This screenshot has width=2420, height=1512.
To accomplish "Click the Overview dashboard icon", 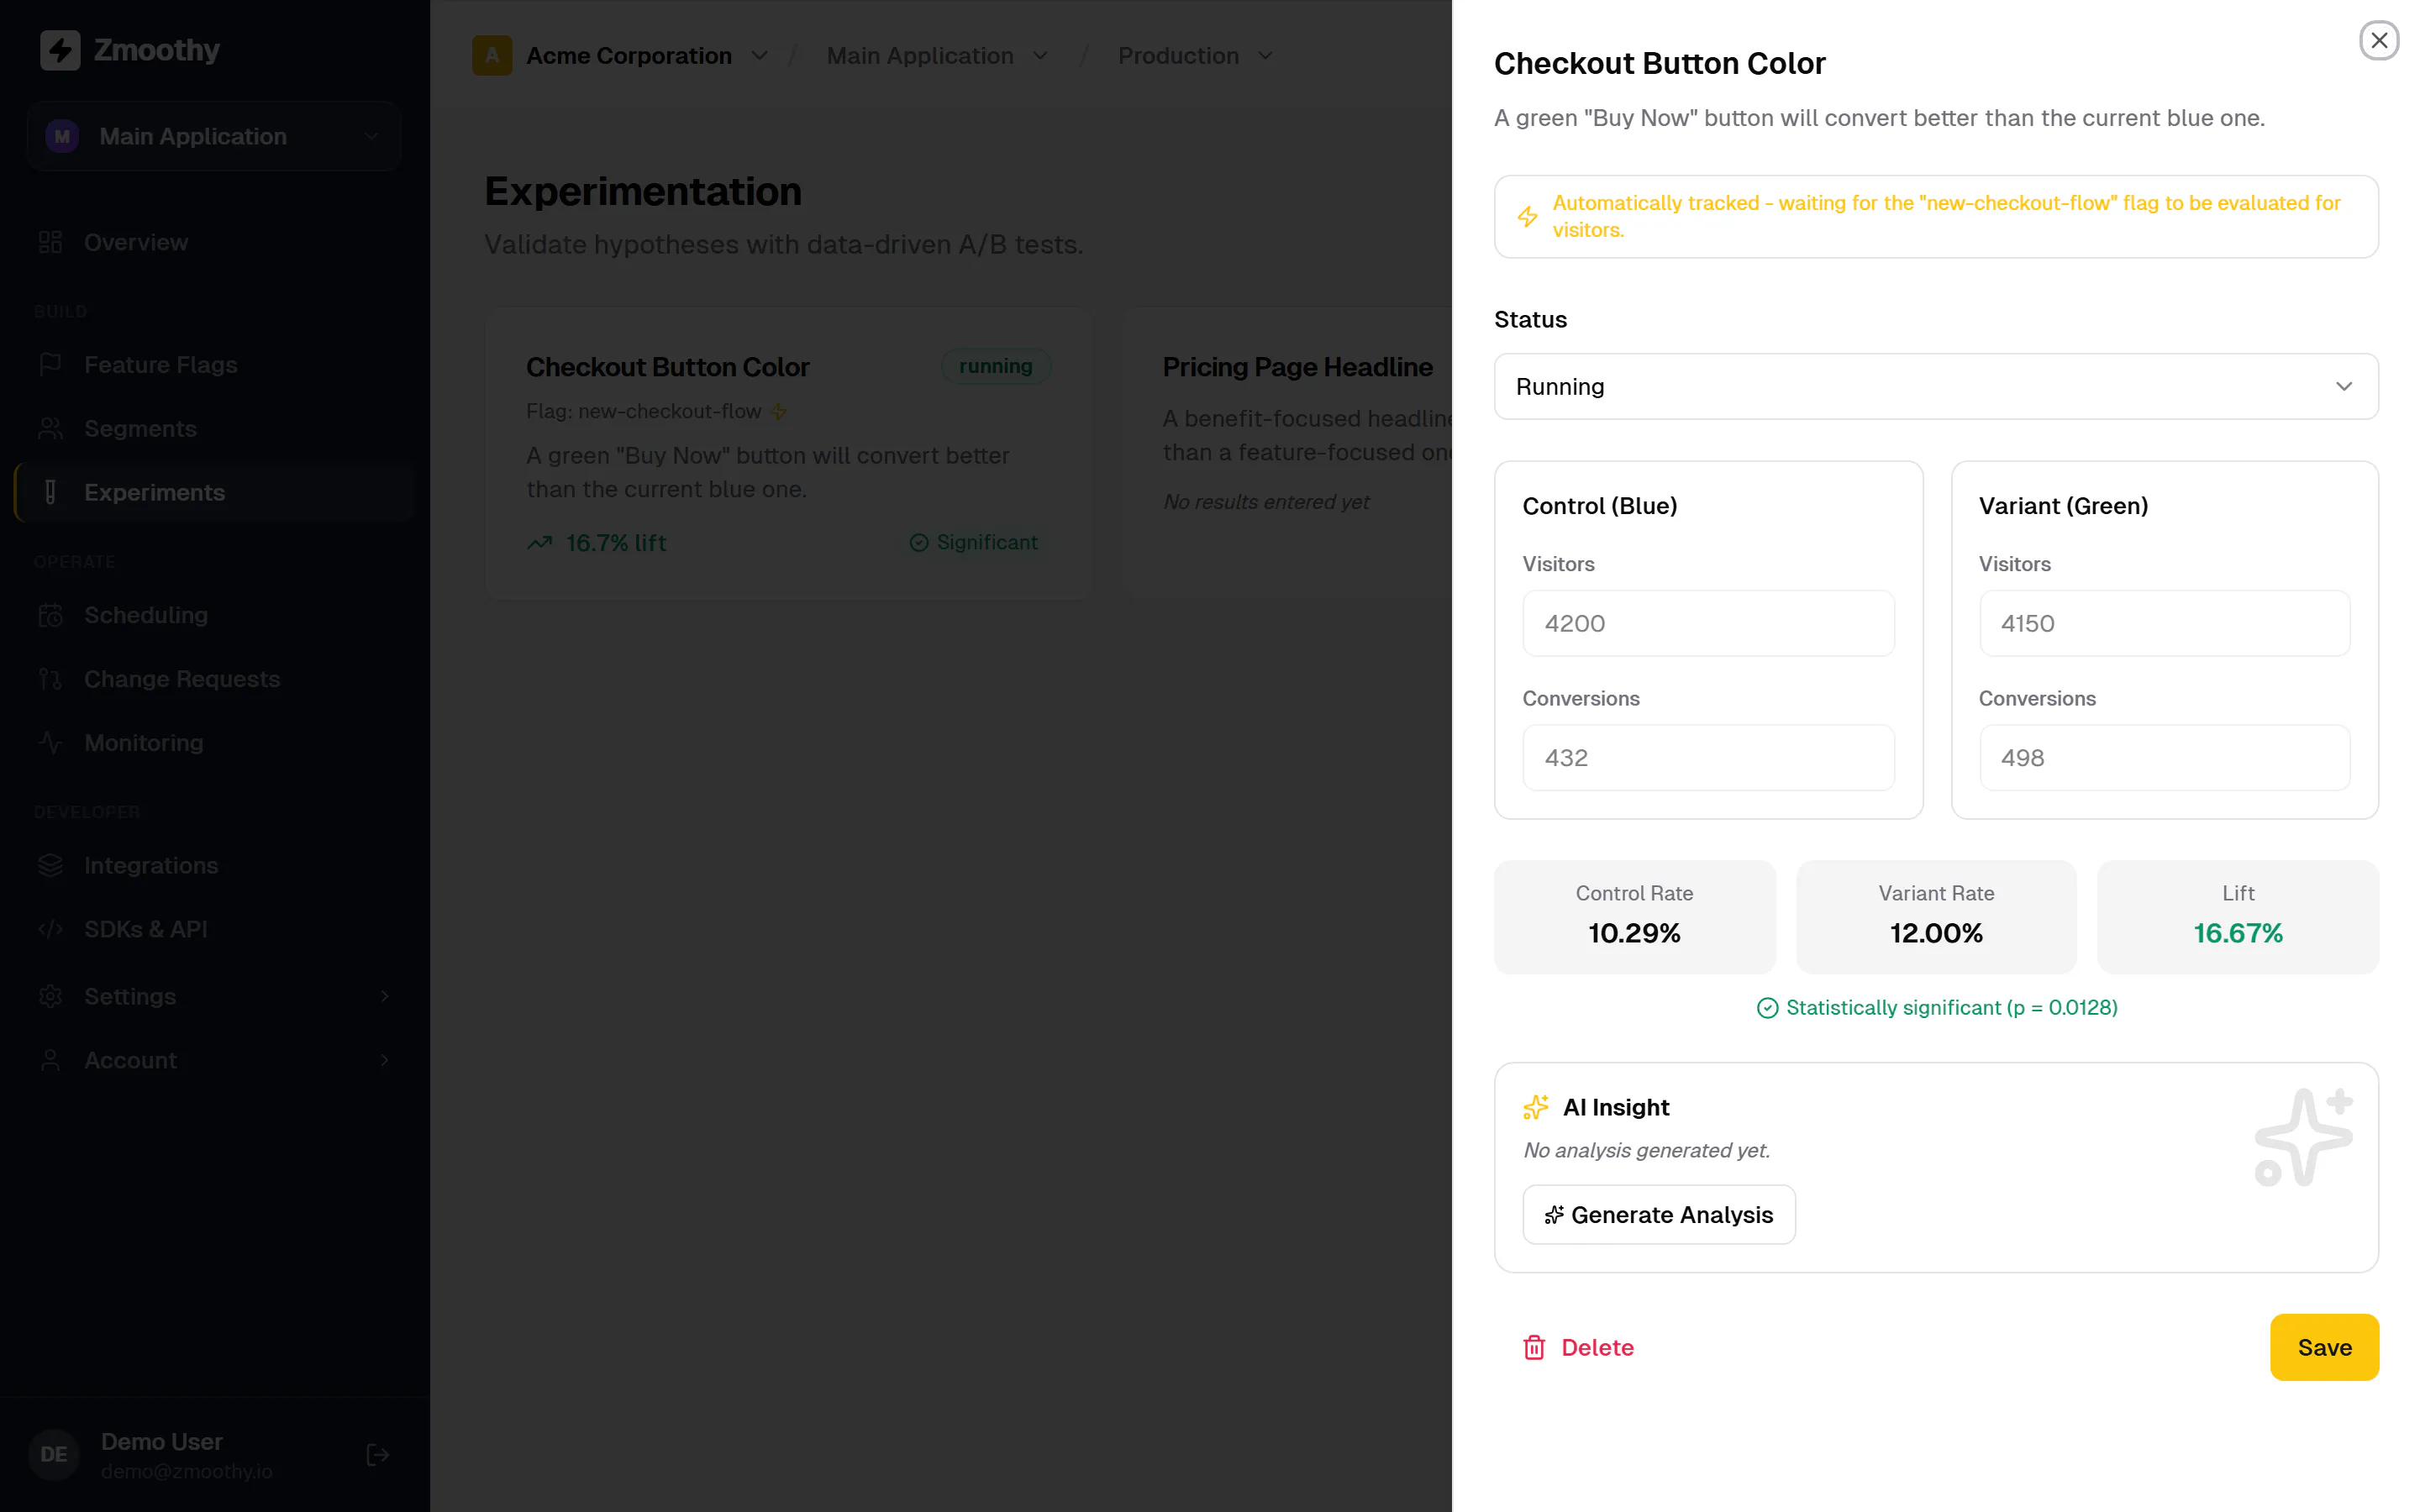I will pos(50,242).
